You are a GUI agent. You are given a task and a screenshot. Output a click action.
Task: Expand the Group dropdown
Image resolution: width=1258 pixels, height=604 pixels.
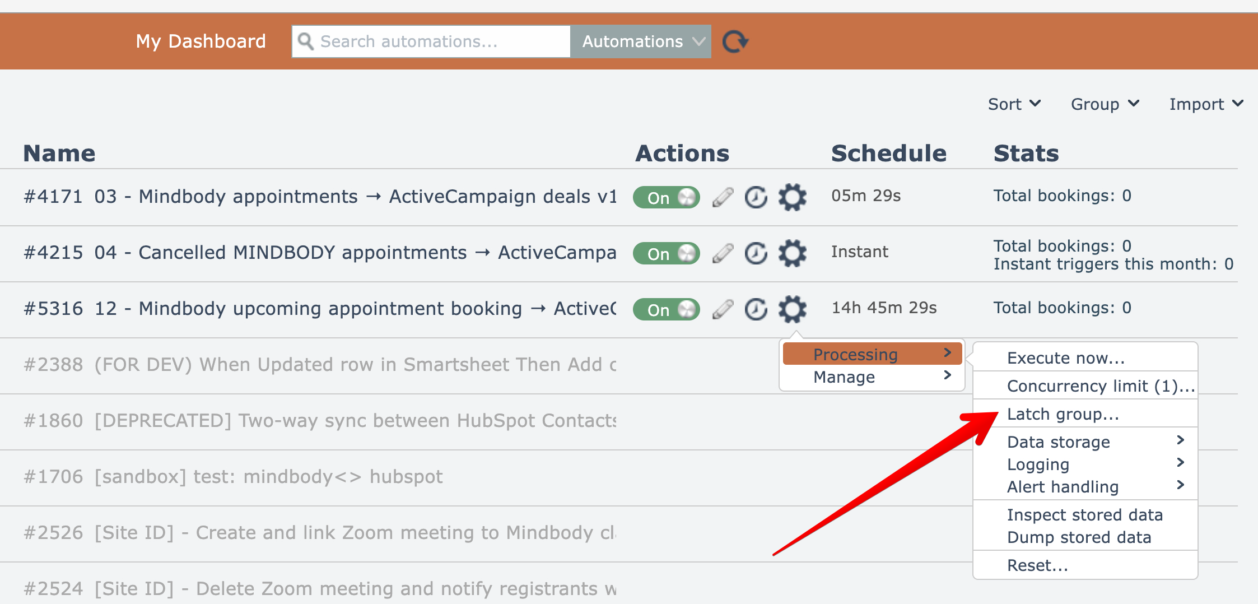coord(1105,104)
